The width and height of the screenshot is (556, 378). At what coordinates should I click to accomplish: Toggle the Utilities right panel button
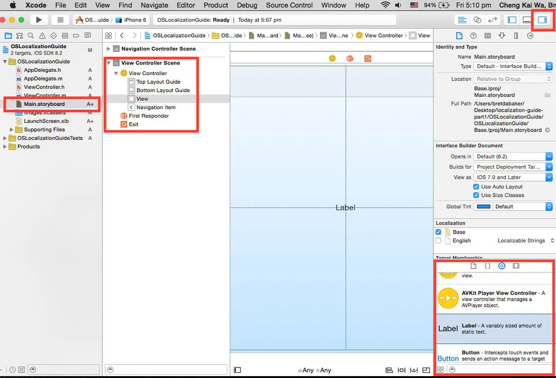[542, 20]
